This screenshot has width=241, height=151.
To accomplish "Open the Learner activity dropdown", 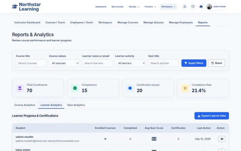I will (x=130, y=63).
